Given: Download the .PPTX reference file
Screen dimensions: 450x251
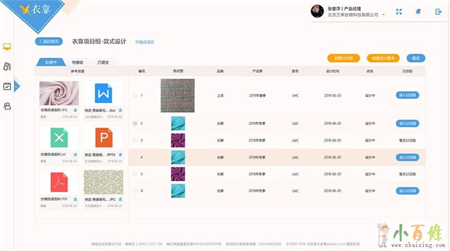Looking at the screenshot, I should [121, 154].
